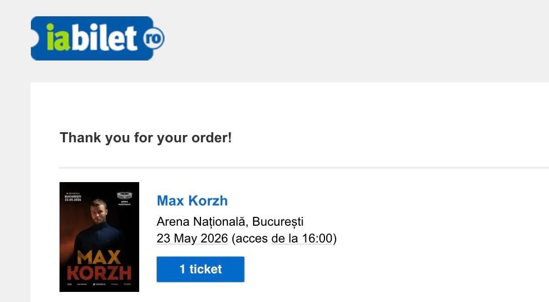Open the Max Korzh event poster thumbnail
The image size is (549, 302).
99,236
